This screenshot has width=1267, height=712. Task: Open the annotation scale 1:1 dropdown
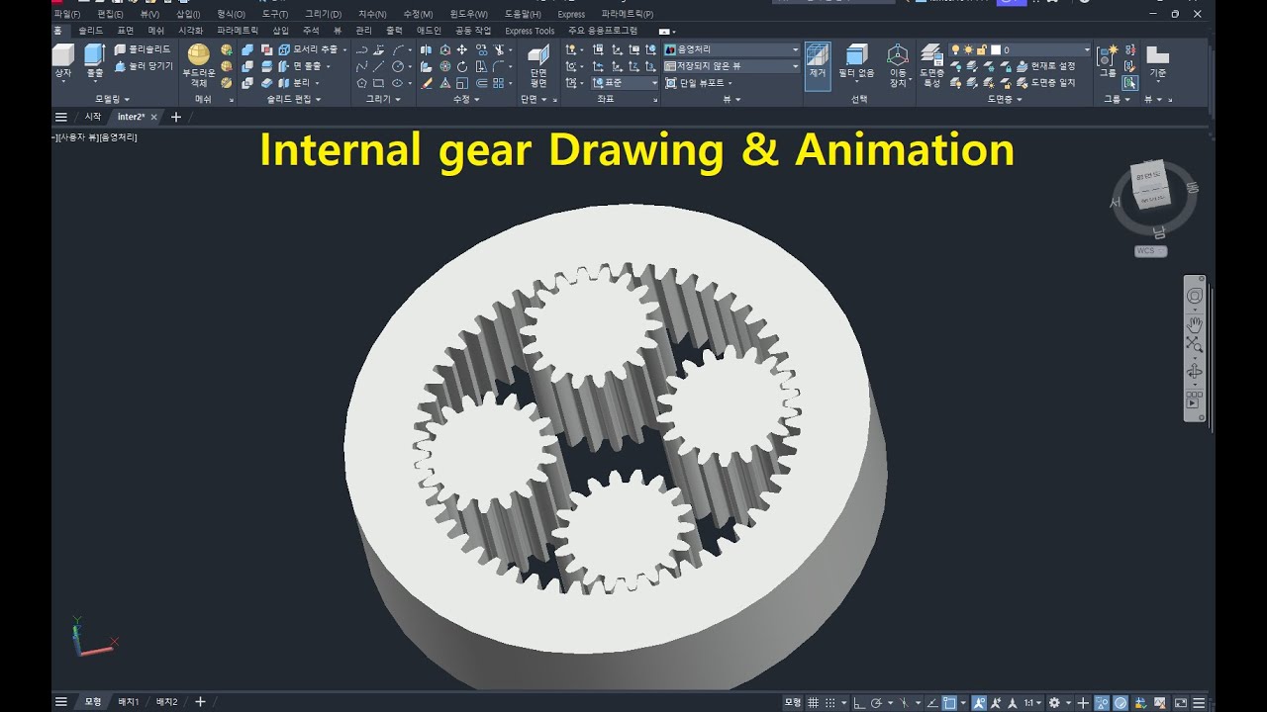1031,702
